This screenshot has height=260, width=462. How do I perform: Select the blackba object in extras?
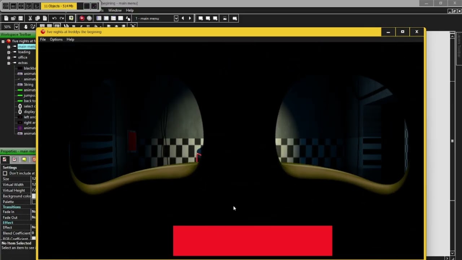(30, 68)
